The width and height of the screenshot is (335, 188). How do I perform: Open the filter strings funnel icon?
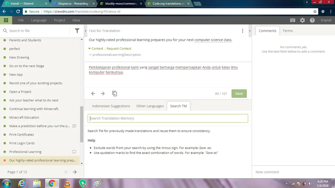(77, 31)
